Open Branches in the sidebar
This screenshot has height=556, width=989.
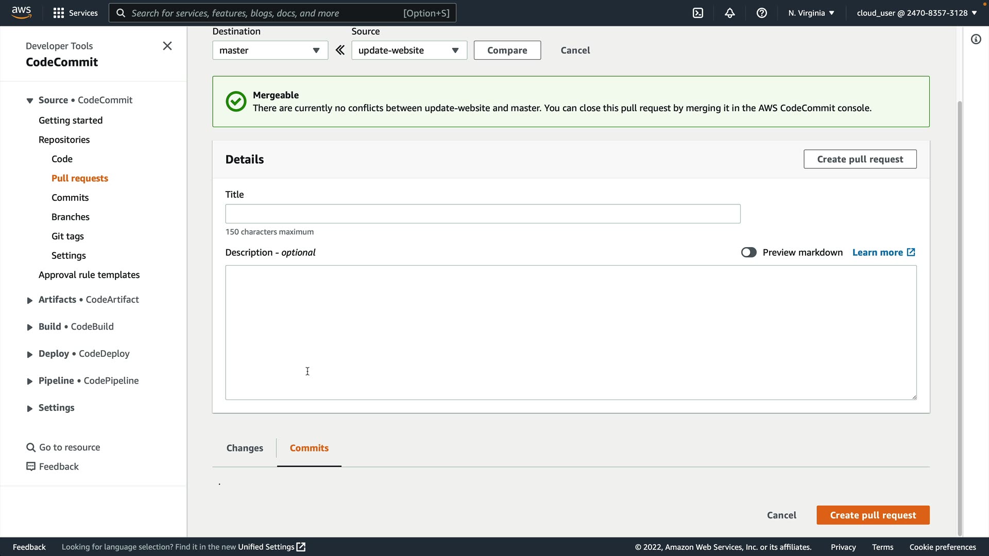point(71,217)
